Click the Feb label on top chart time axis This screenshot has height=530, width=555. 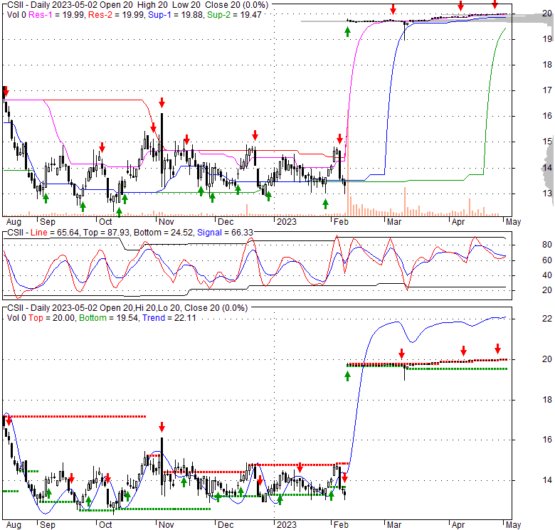(x=342, y=222)
